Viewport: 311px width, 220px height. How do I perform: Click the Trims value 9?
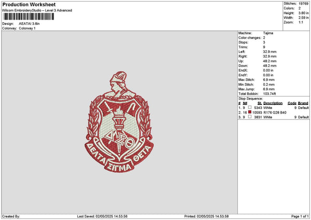[264, 47]
